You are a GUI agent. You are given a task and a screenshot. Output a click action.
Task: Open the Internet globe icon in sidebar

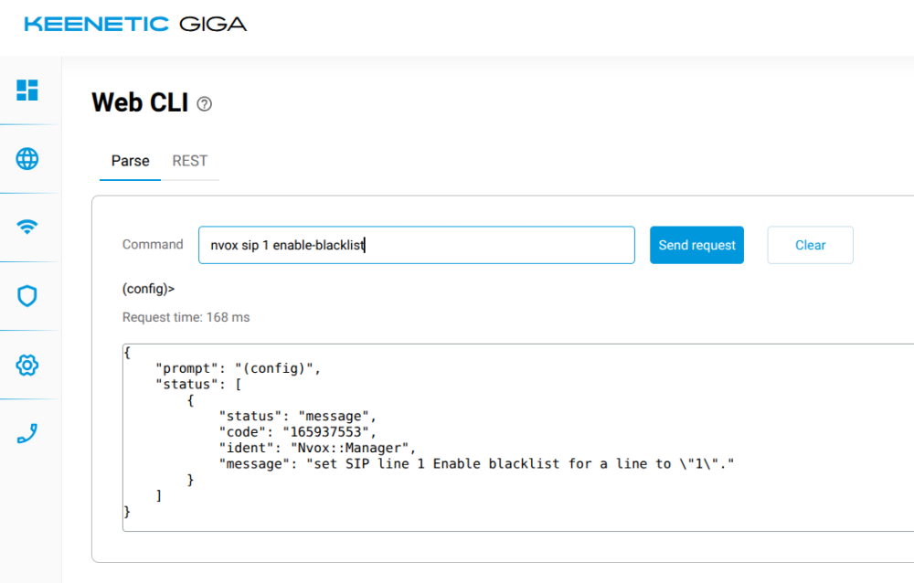point(27,159)
